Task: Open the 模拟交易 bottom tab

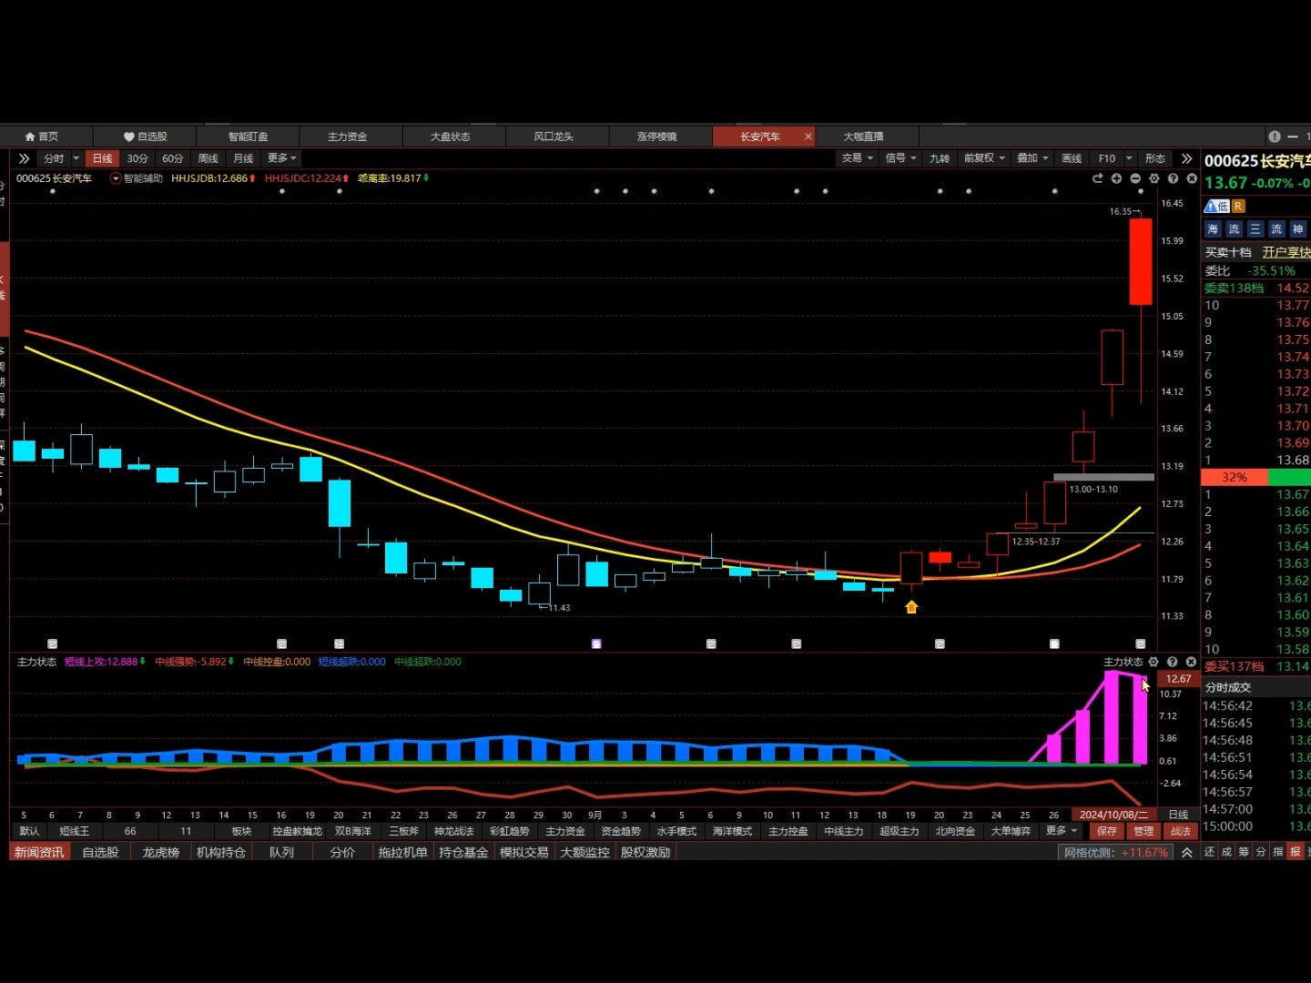Action: (x=524, y=853)
